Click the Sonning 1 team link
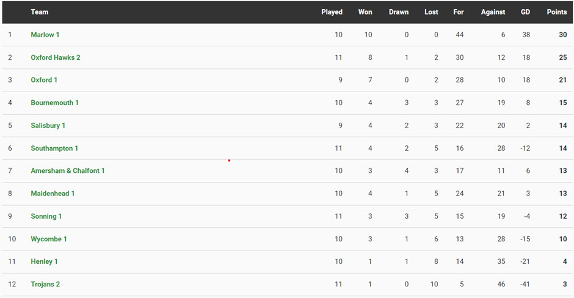574x298 pixels. click(46, 216)
